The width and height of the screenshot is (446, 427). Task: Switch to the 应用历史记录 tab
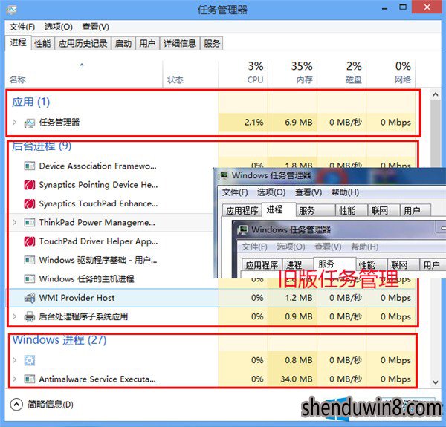[83, 44]
